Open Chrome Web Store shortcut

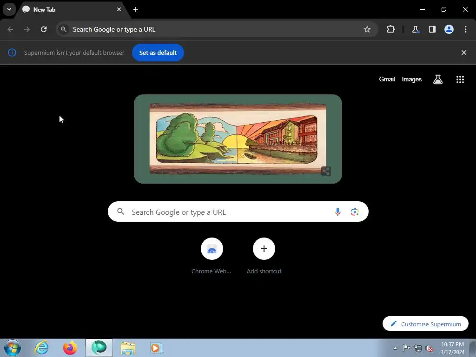[x=212, y=256]
